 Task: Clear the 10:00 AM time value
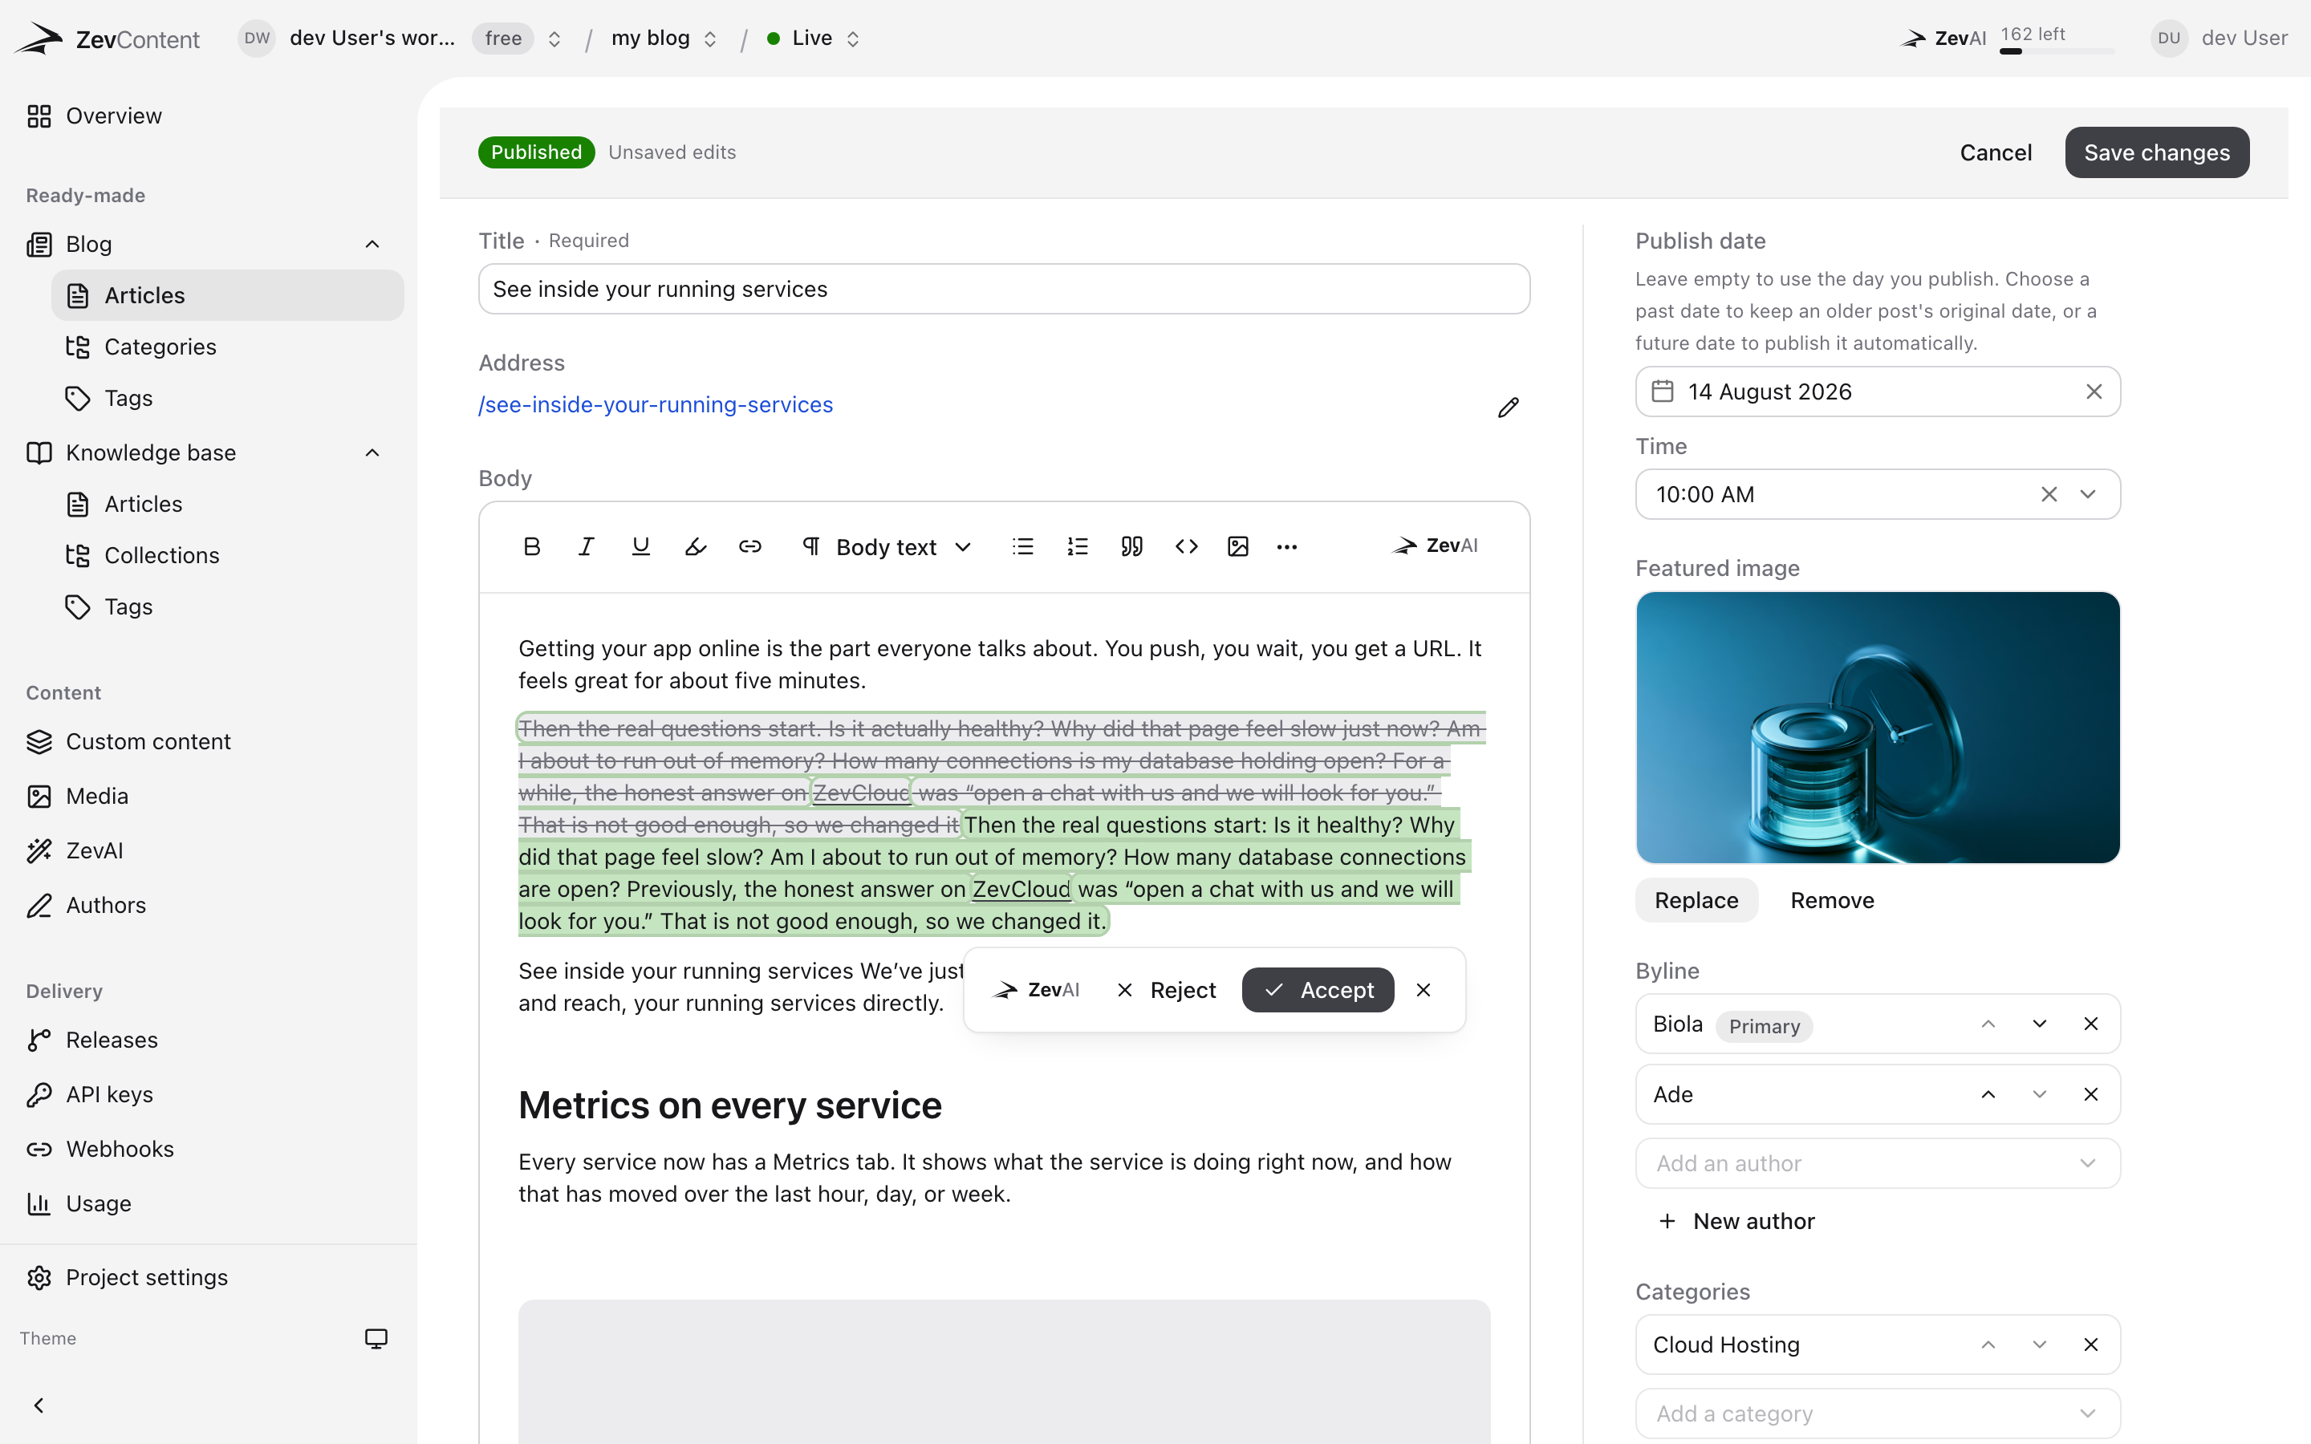(2049, 493)
